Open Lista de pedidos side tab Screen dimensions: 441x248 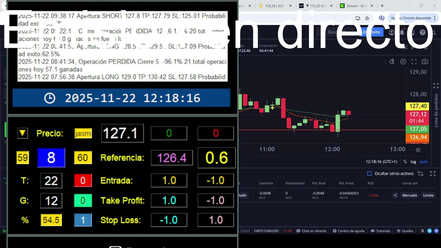pos(436,110)
